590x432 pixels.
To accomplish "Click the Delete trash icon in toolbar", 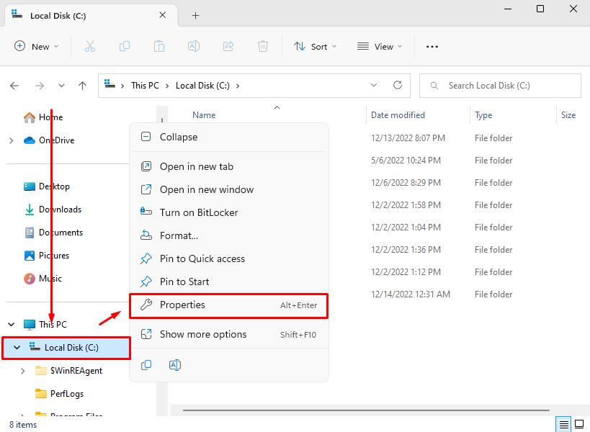I will pyautogui.click(x=263, y=46).
